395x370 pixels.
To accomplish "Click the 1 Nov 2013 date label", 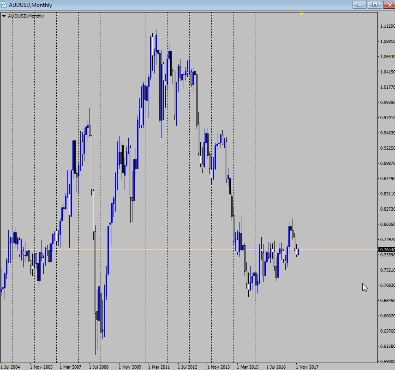I will [218, 367].
